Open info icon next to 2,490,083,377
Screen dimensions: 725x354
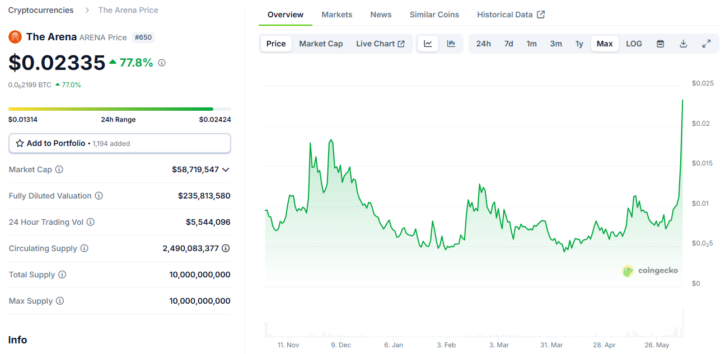pyautogui.click(x=226, y=248)
